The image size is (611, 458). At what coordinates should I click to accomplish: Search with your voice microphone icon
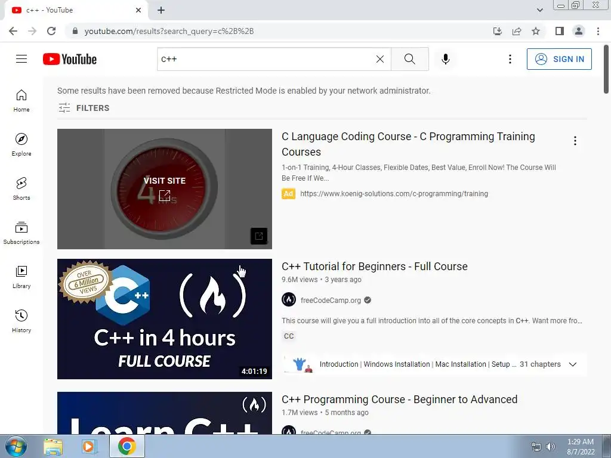pyautogui.click(x=445, y=59)
